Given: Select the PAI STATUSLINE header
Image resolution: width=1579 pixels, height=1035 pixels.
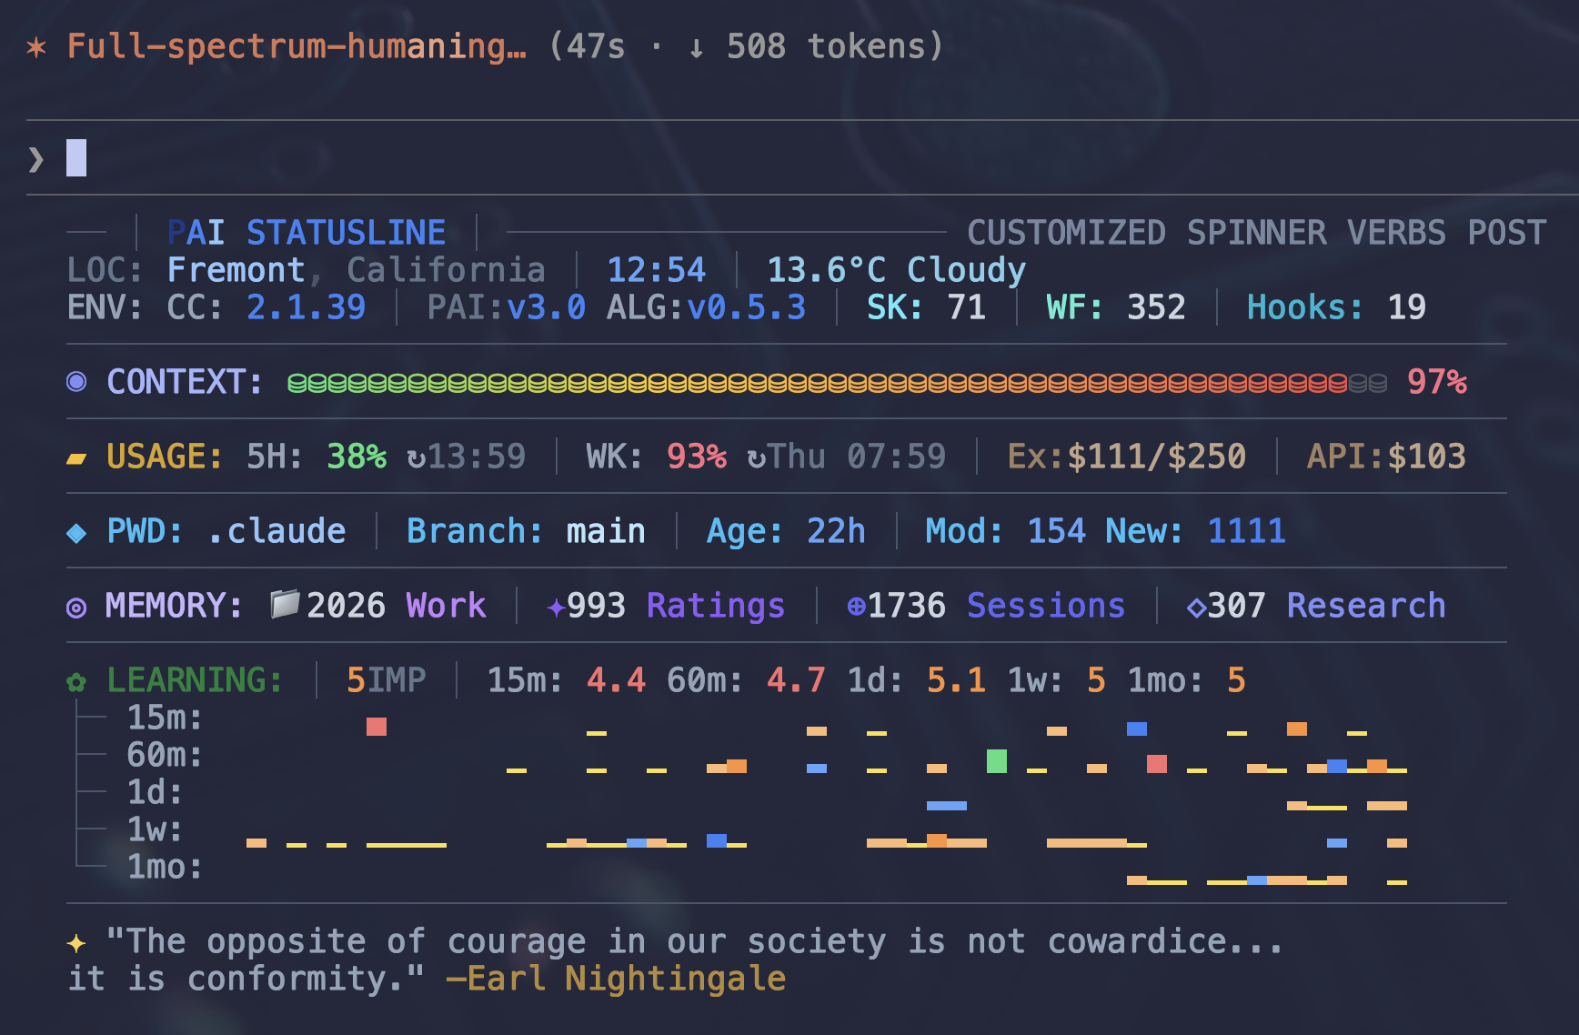Looking at the screenshot, I should pyautogui.click(x=307, y=232).
